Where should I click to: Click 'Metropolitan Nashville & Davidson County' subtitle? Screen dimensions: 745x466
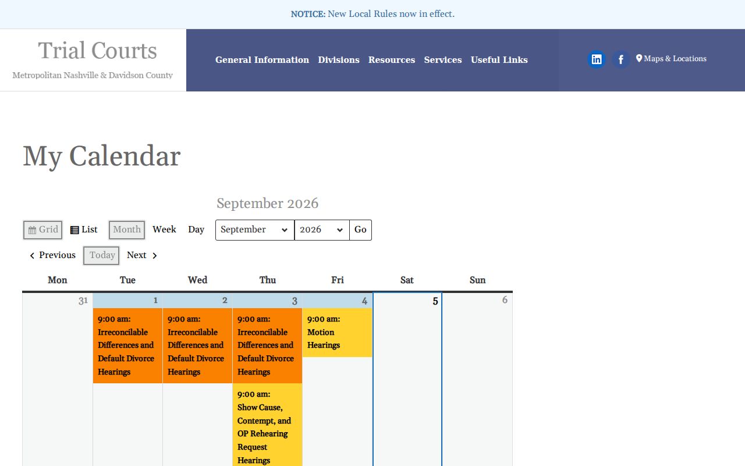93,75
